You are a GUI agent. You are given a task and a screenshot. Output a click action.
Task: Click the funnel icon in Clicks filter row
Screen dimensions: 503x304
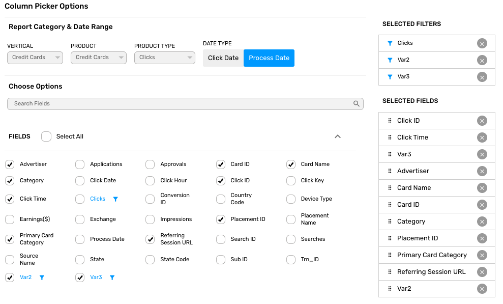coord(390,43)
